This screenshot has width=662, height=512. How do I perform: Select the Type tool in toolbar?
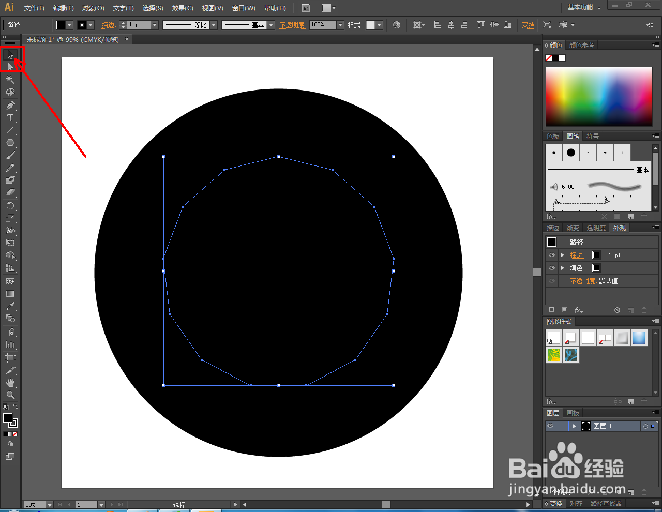[x=10, y=118]
